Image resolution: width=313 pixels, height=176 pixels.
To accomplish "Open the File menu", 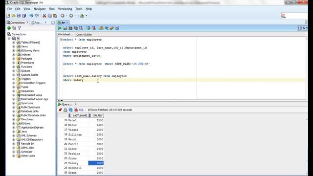I will pyautogui.click(x=10, y=9).
